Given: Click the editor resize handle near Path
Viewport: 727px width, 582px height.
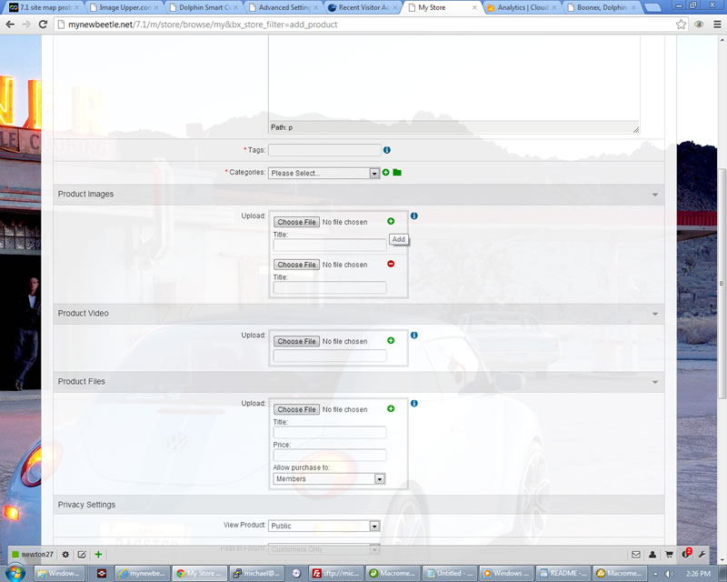Looking at the screenshot, I should (x=635, y=129).
